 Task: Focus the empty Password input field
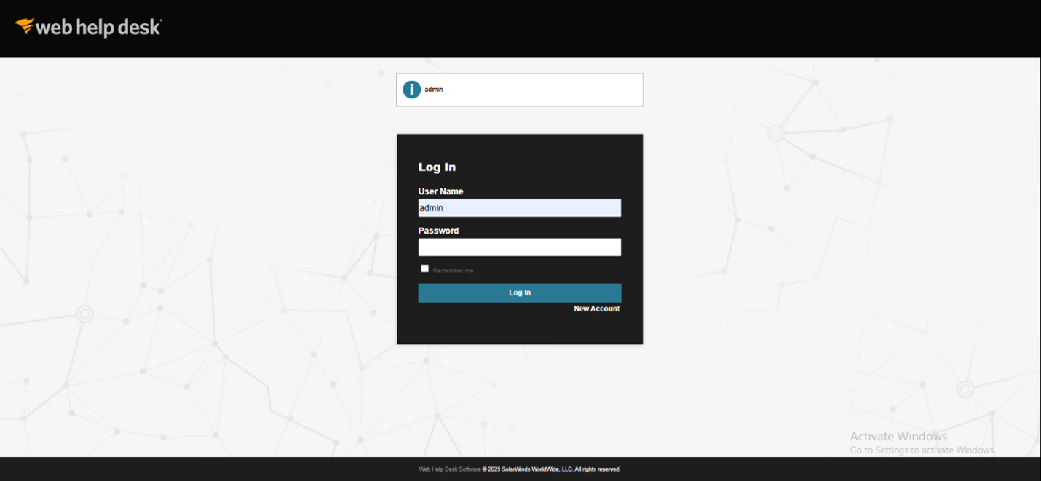tap(519, 247)
